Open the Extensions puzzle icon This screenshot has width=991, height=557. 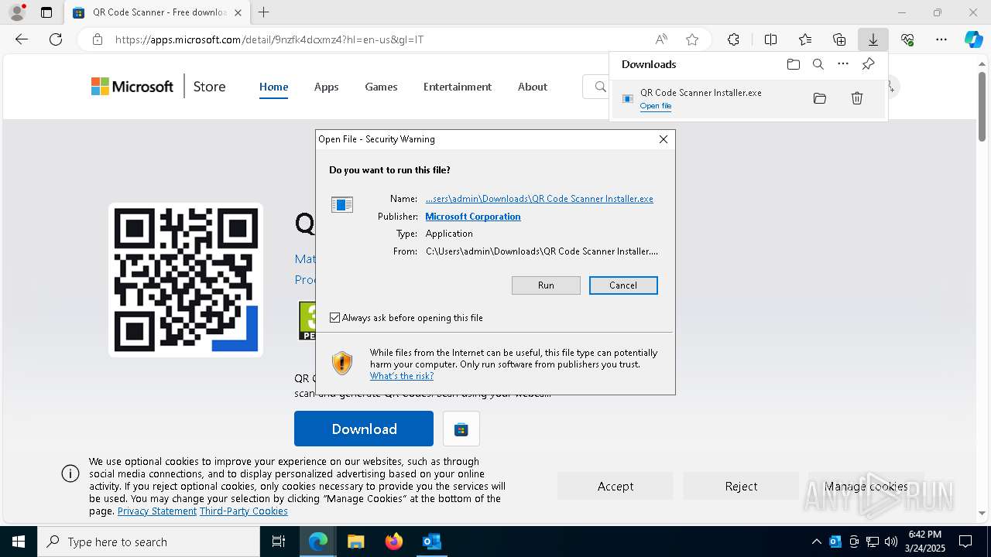pos(733,39)
